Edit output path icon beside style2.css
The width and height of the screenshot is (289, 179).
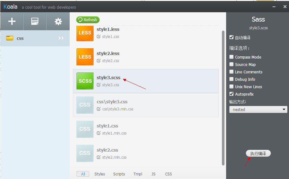(99, 61)
